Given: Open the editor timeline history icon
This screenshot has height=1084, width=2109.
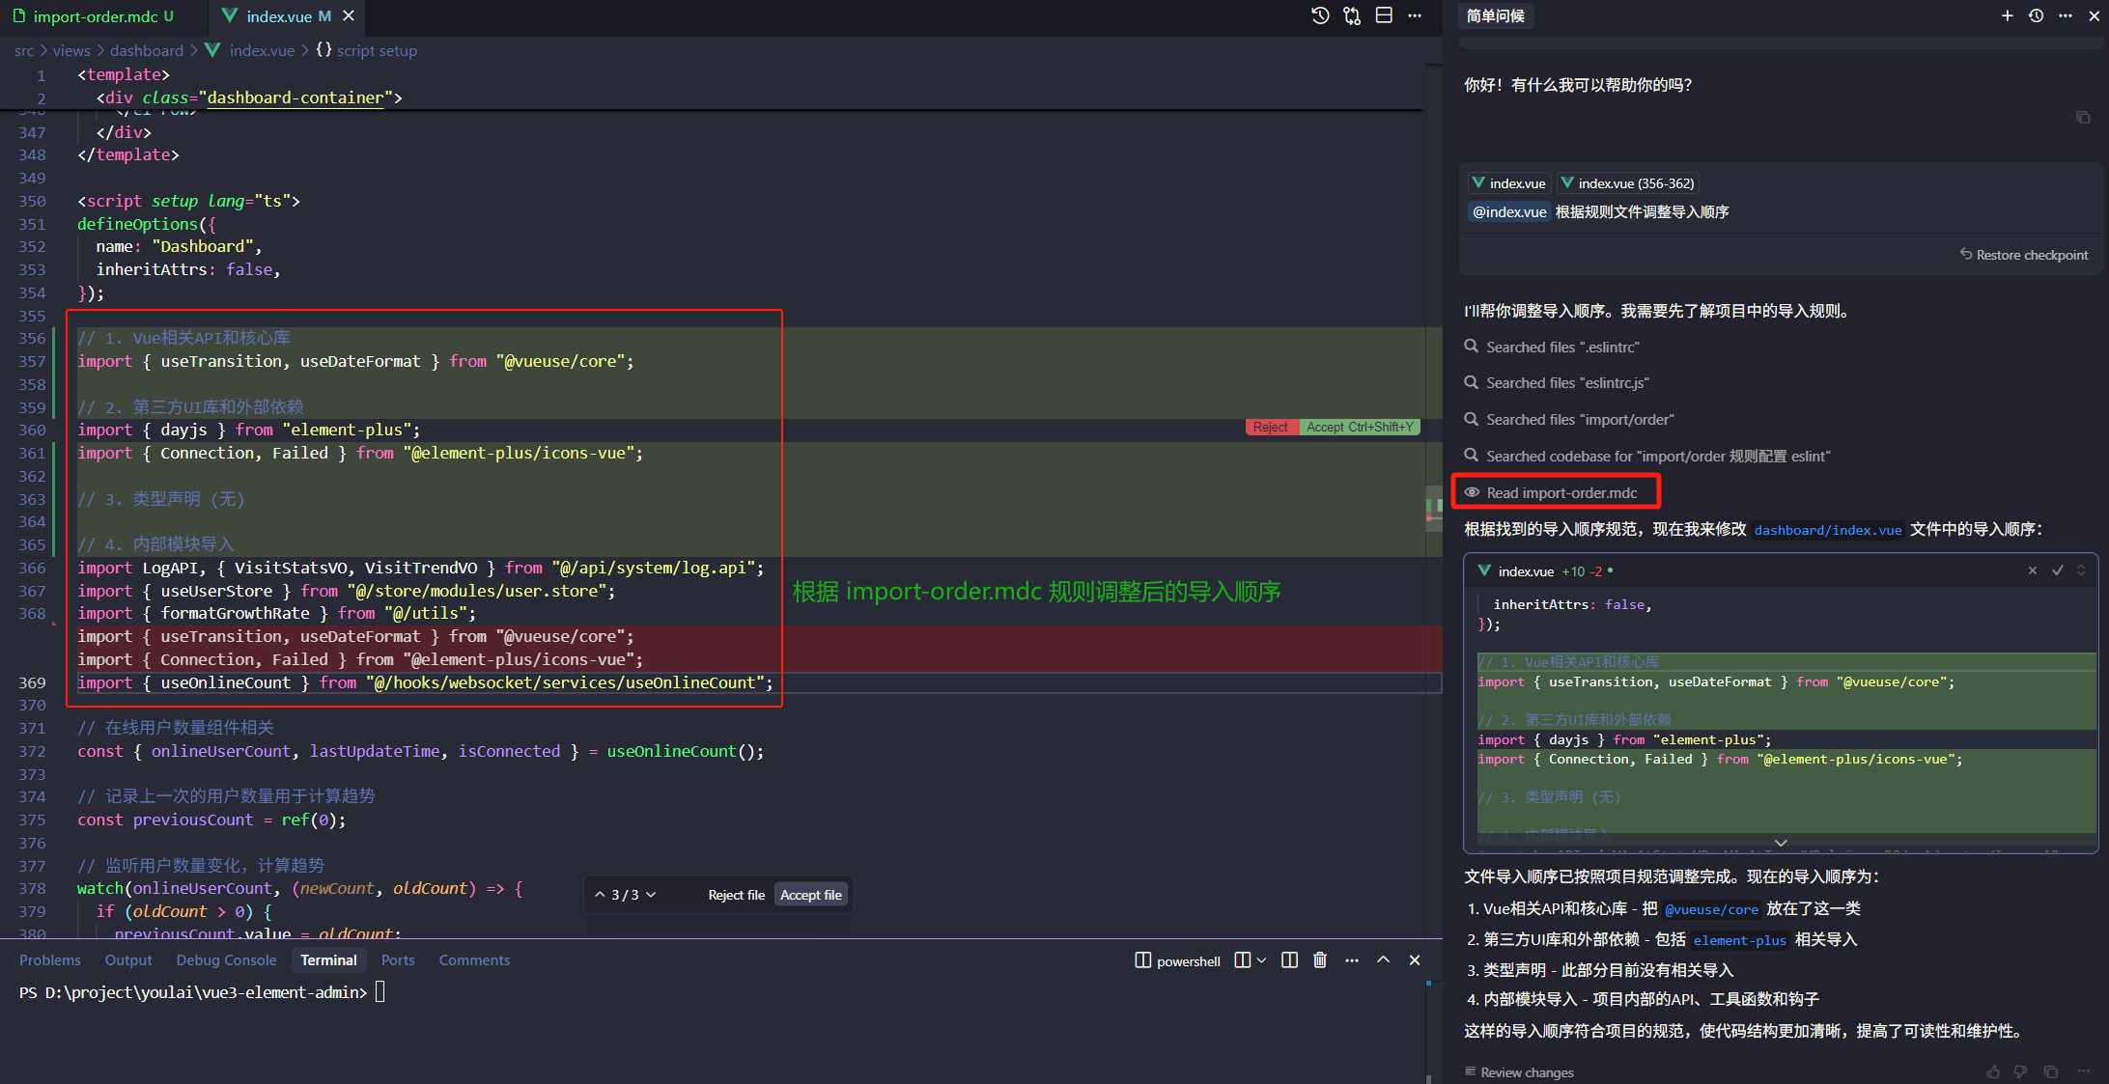Looking at the screenshot, I should [1320, 15].
